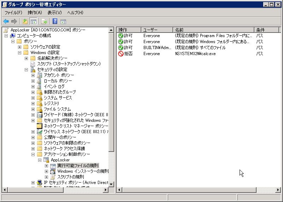
Task: Toggle the Show/Hide console tree icon
Action: pyautogui.click(x=34, y=22)
